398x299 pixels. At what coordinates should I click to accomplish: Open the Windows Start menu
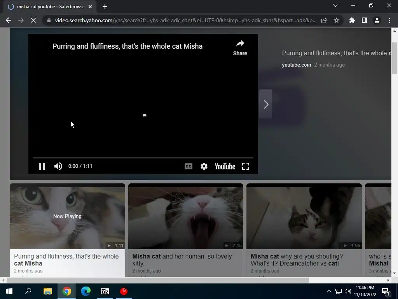pos(9,291)
